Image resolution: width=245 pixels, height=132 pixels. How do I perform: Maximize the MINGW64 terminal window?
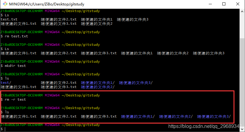click(x=224, y=4)
